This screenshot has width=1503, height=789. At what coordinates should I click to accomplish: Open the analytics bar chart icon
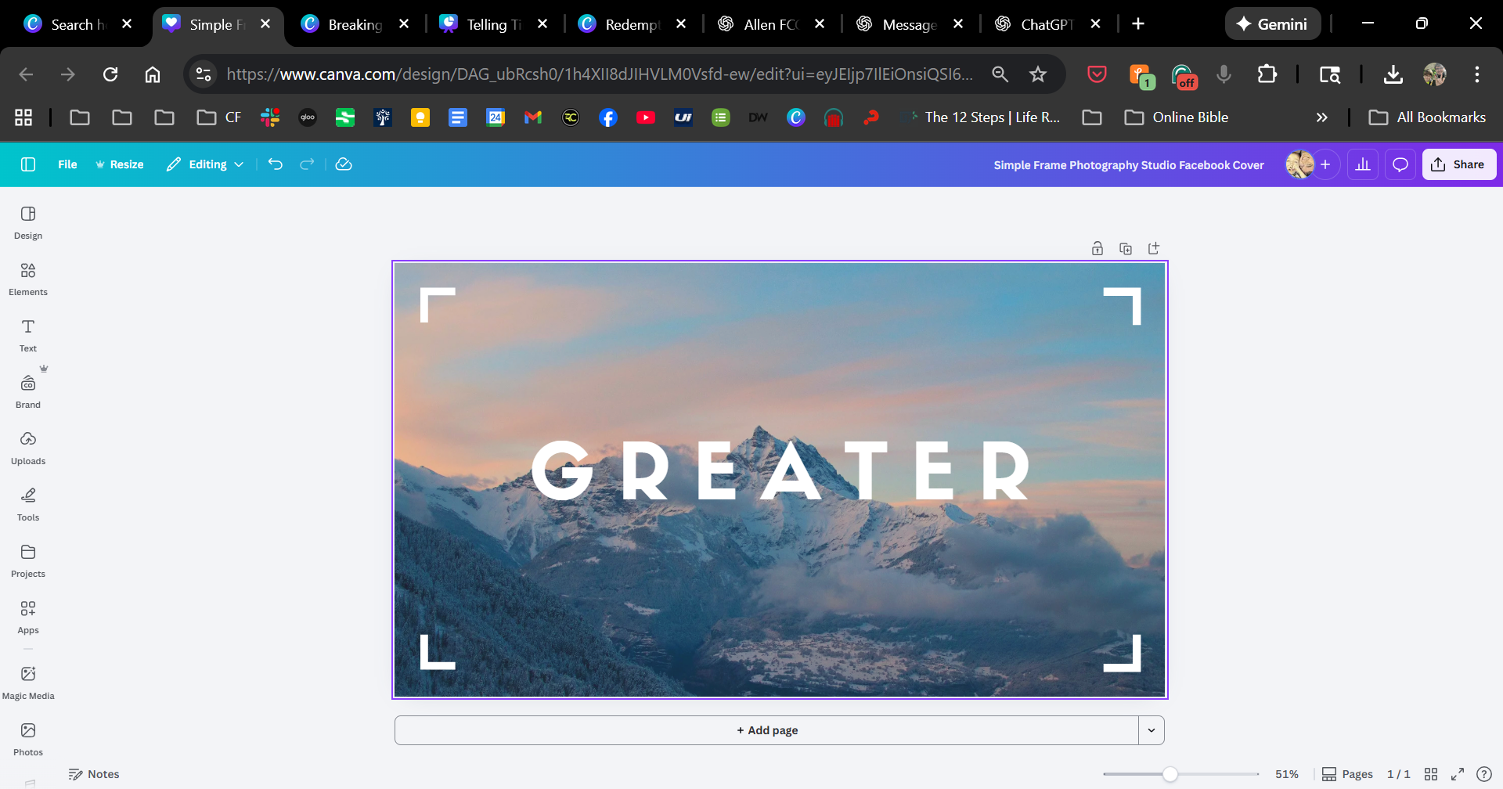[1363, 164]
